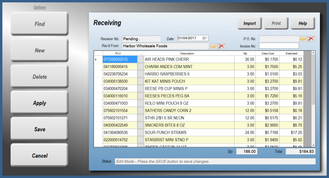Click the Extended column header
Image resolution: width=329 pixels, height=178 pixels.
coord(292,53)
